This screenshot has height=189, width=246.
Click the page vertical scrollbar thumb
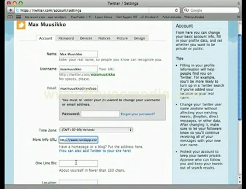(x=239, y=77)
